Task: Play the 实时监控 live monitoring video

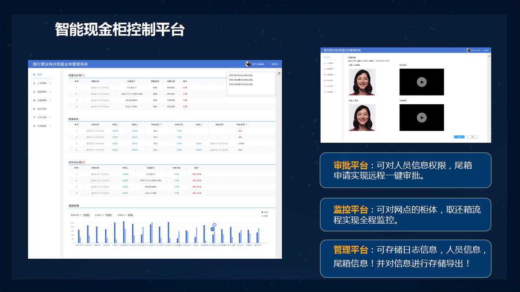Action: (421, 82)
